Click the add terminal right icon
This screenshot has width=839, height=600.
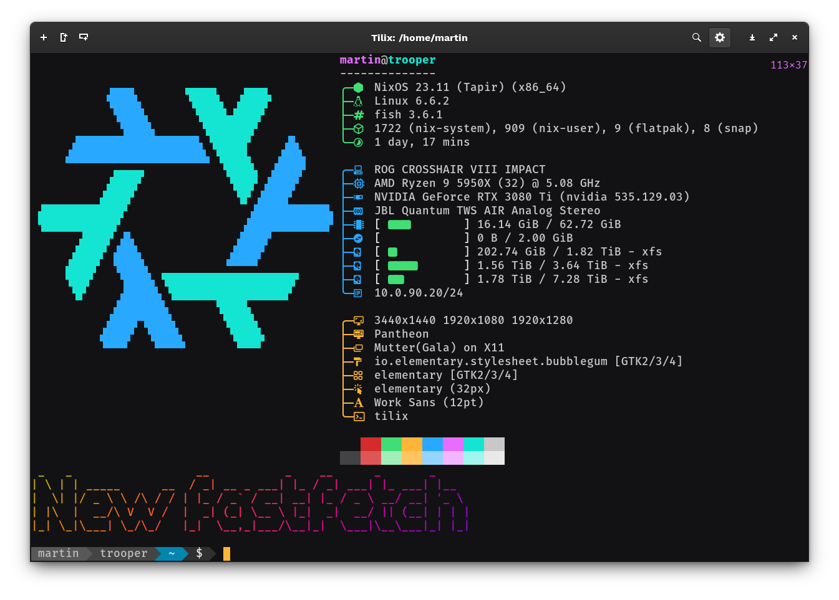tap(64, 37)
